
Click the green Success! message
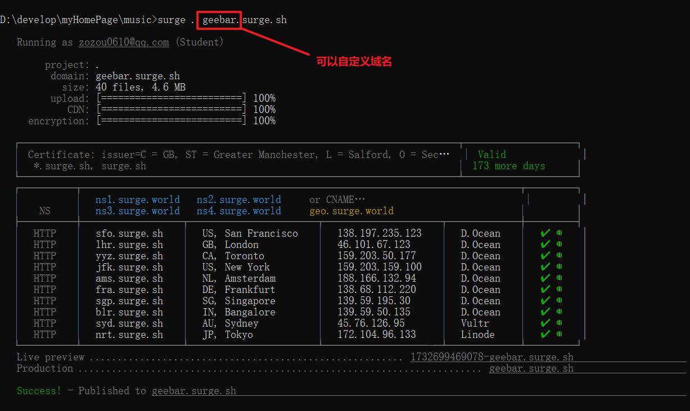click(x=39, y=391)
